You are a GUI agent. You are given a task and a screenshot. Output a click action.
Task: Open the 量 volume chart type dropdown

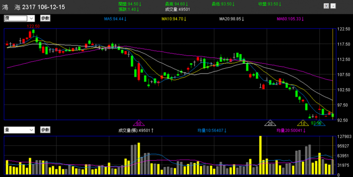[19, 130]
